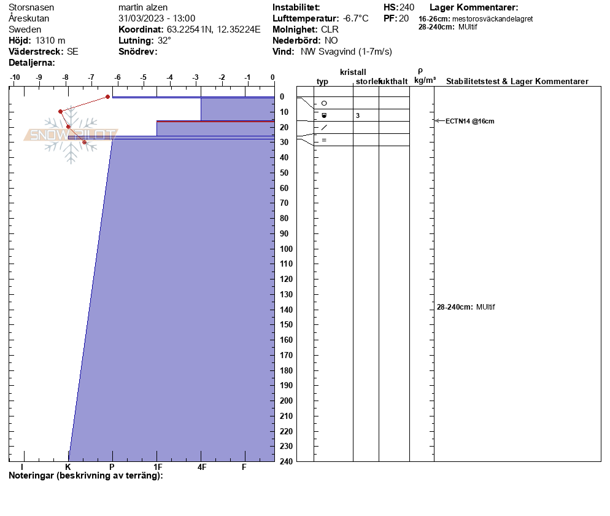The height and width of the screenshot is (516, 610).
Task: Click the location name 'Storsnasen'
Action: point(31,7)
